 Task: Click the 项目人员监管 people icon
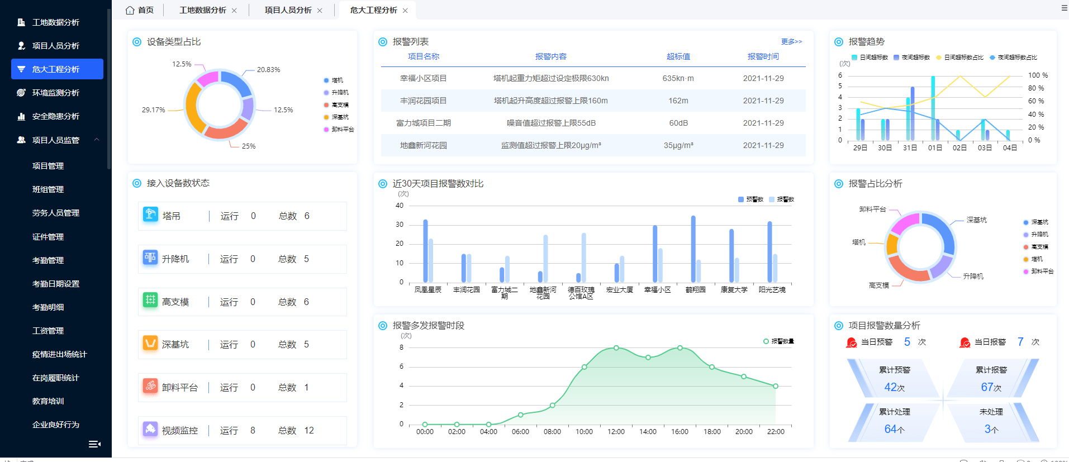[21, 140]
